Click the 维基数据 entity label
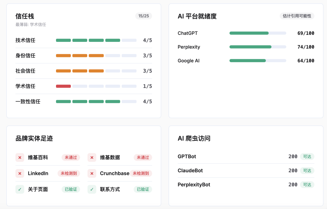This screenshot has height=209, width=327. [110, 158]
